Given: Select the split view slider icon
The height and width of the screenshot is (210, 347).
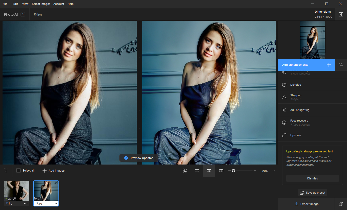Looking at the screenshot, I should (221, 171).
